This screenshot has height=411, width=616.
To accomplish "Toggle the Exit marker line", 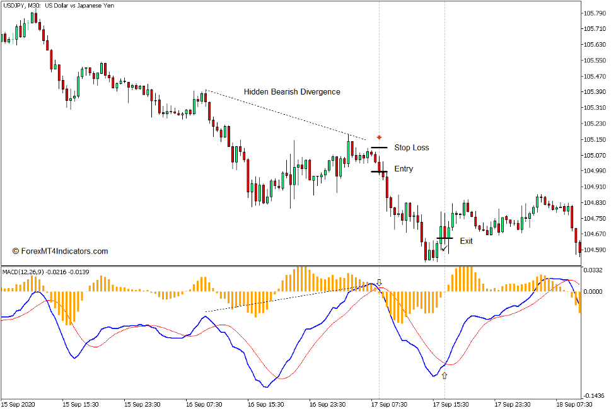I will coord(445,238).
